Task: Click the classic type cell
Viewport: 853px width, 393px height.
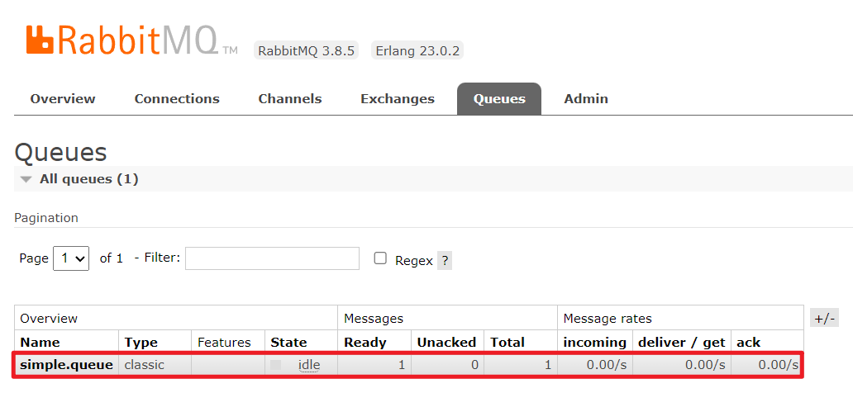Action: [144, 365]
